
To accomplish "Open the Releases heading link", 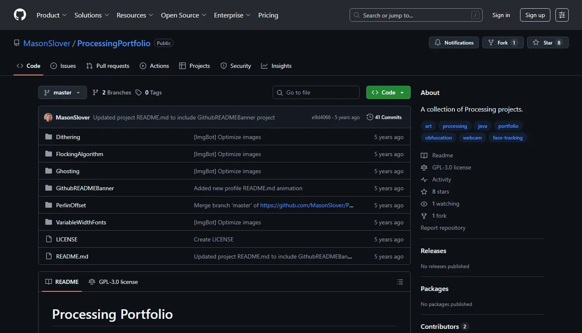I will [x=434, y=251].
